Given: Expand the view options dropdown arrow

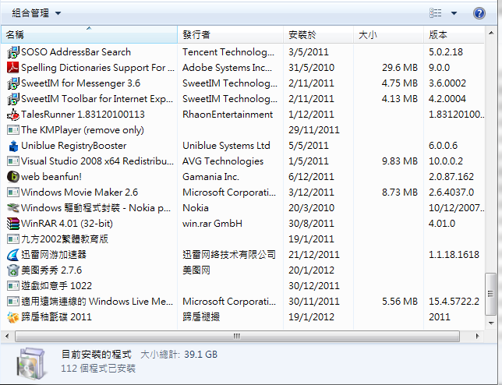Looking at the screenshot, I should click(x=454, y=13).
